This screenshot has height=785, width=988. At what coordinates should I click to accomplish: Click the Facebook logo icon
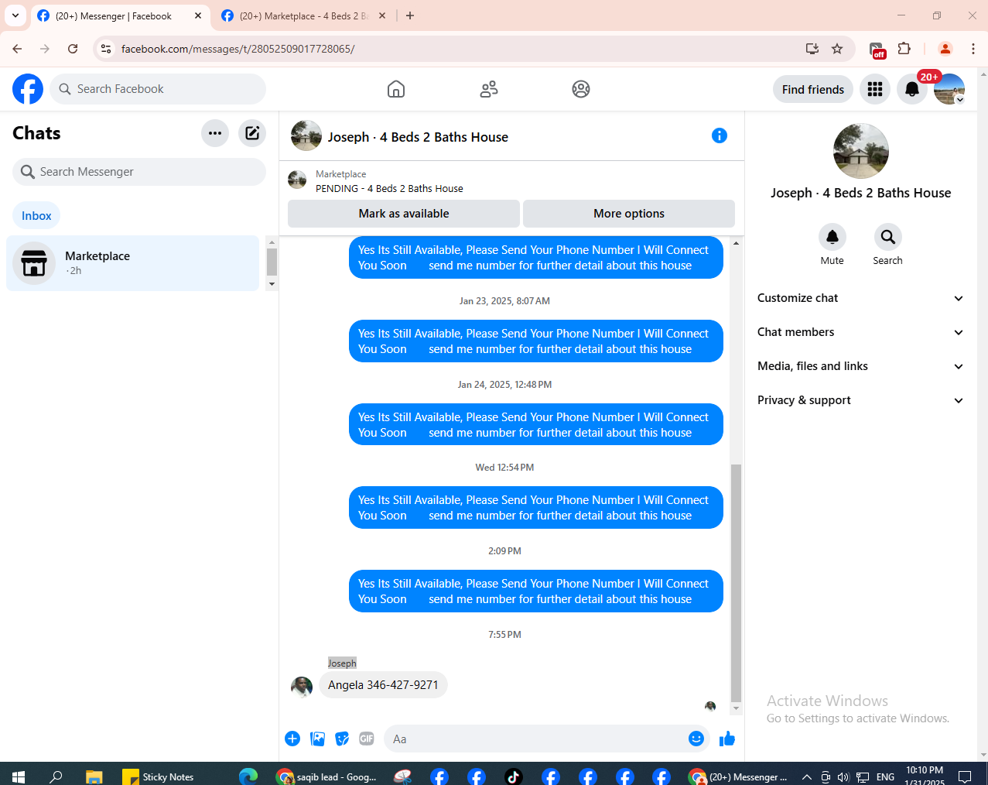(x=28, y=89)
